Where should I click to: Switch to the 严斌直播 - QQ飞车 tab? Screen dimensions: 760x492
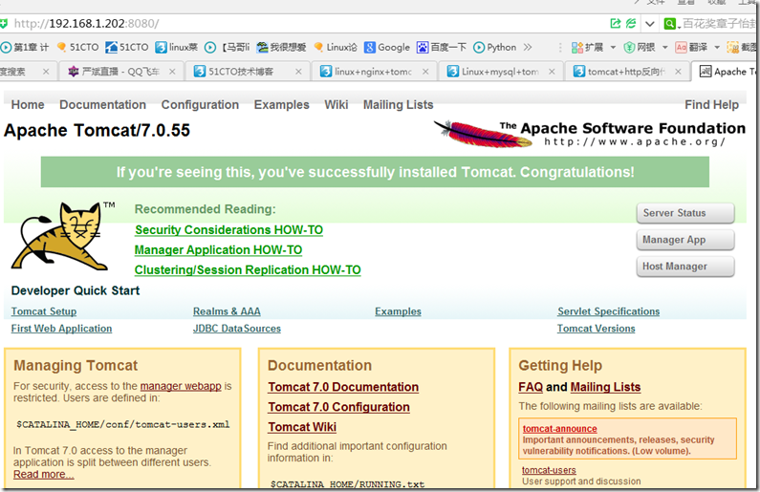tap(121, 72)
